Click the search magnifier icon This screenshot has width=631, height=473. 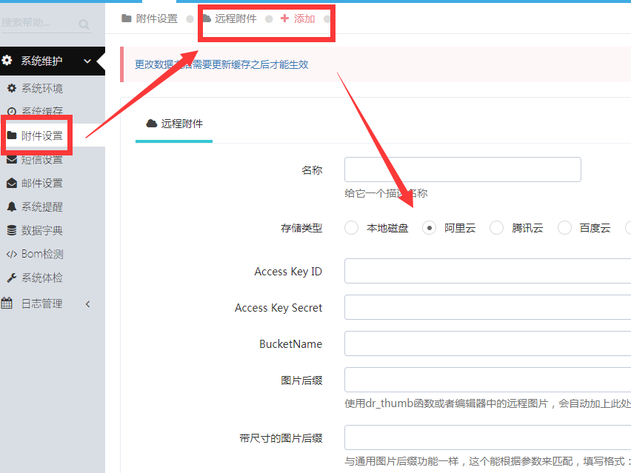84,24
